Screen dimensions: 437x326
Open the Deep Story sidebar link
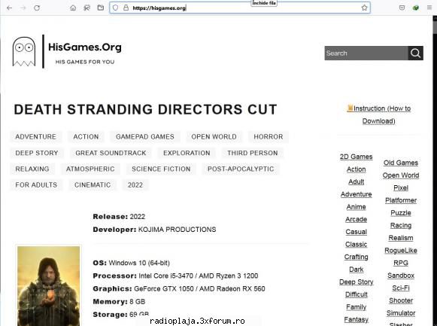pyautogui.click(x=357, y=282)
